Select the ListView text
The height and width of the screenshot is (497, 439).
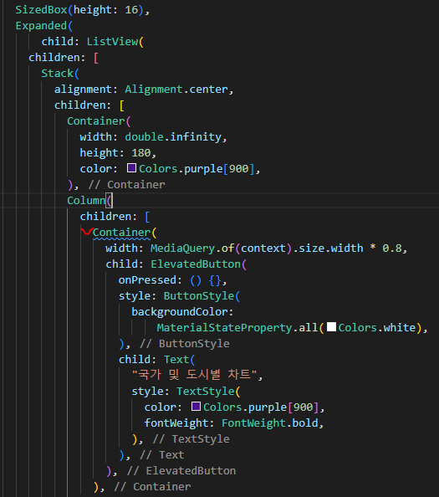pyautogui.click(x=112, y=42)
